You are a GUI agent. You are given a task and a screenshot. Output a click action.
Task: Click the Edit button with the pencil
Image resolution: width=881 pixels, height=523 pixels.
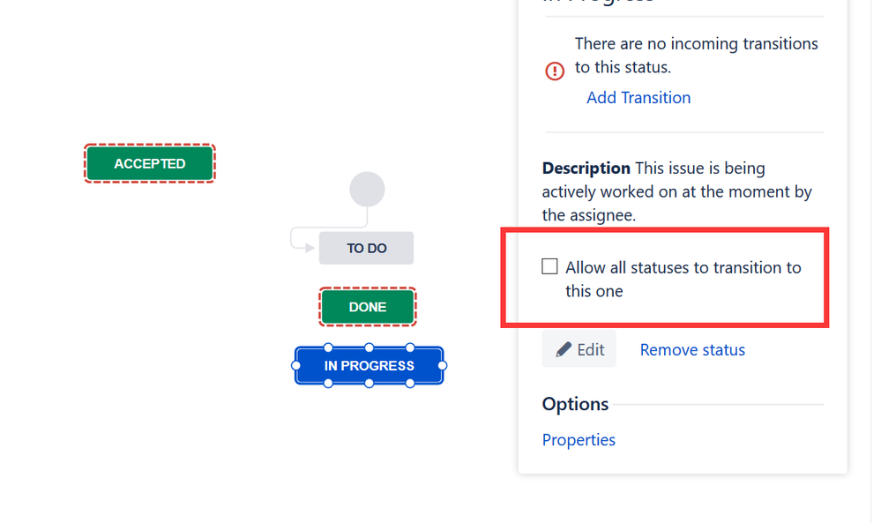(x=579, y=349)
